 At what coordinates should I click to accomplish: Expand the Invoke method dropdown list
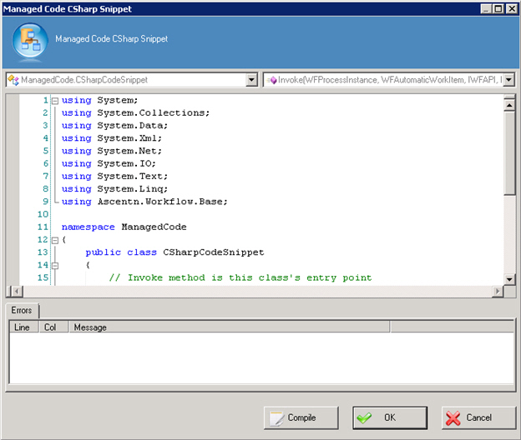(x=508, y=80)
